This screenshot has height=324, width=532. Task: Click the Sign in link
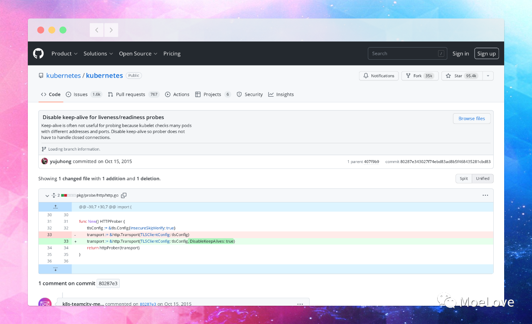[461, 54]
